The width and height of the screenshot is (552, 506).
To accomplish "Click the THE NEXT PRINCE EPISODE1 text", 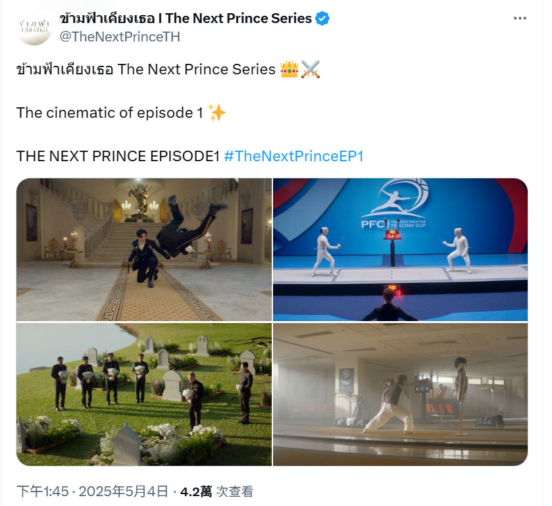I will (x=118, y=156).
